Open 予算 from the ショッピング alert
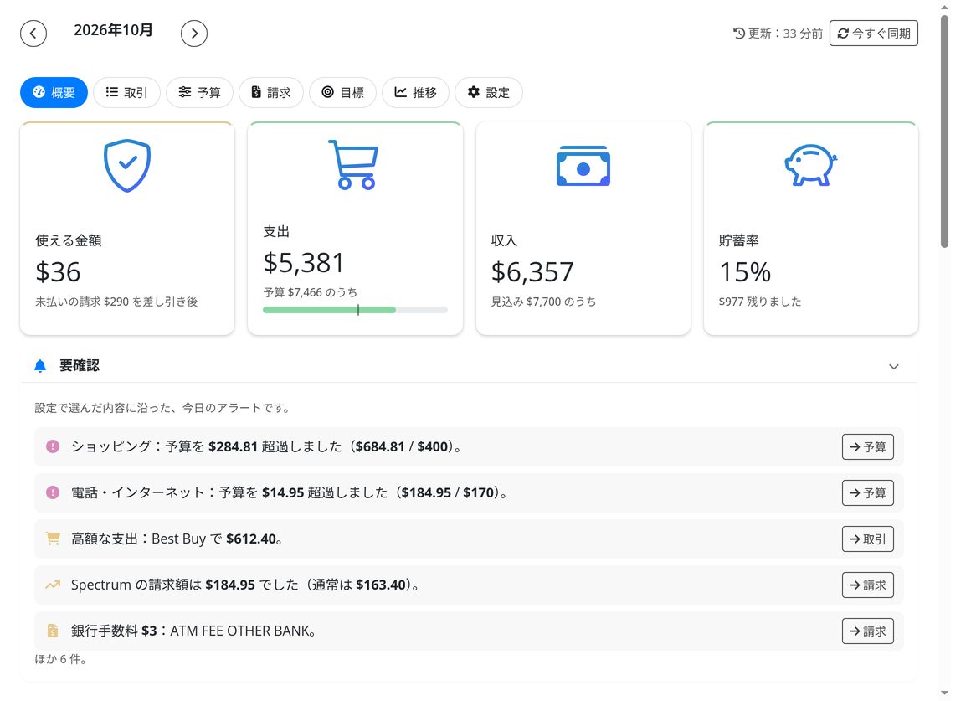 pos(867,447)
